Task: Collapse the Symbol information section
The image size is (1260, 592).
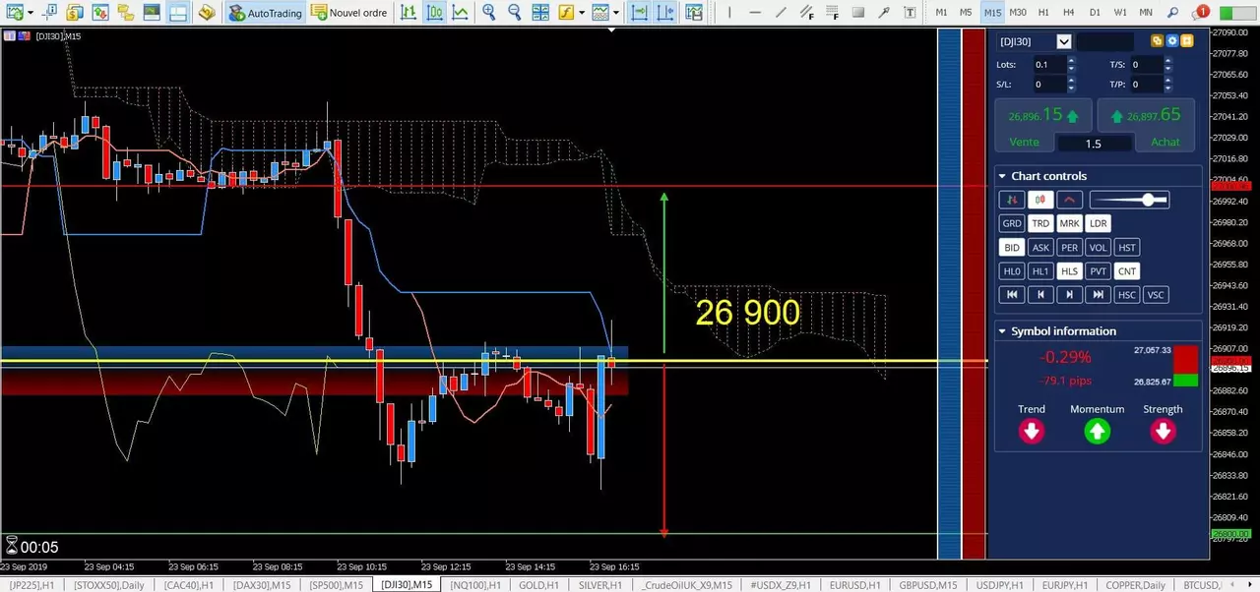Action: [1002, 331]
